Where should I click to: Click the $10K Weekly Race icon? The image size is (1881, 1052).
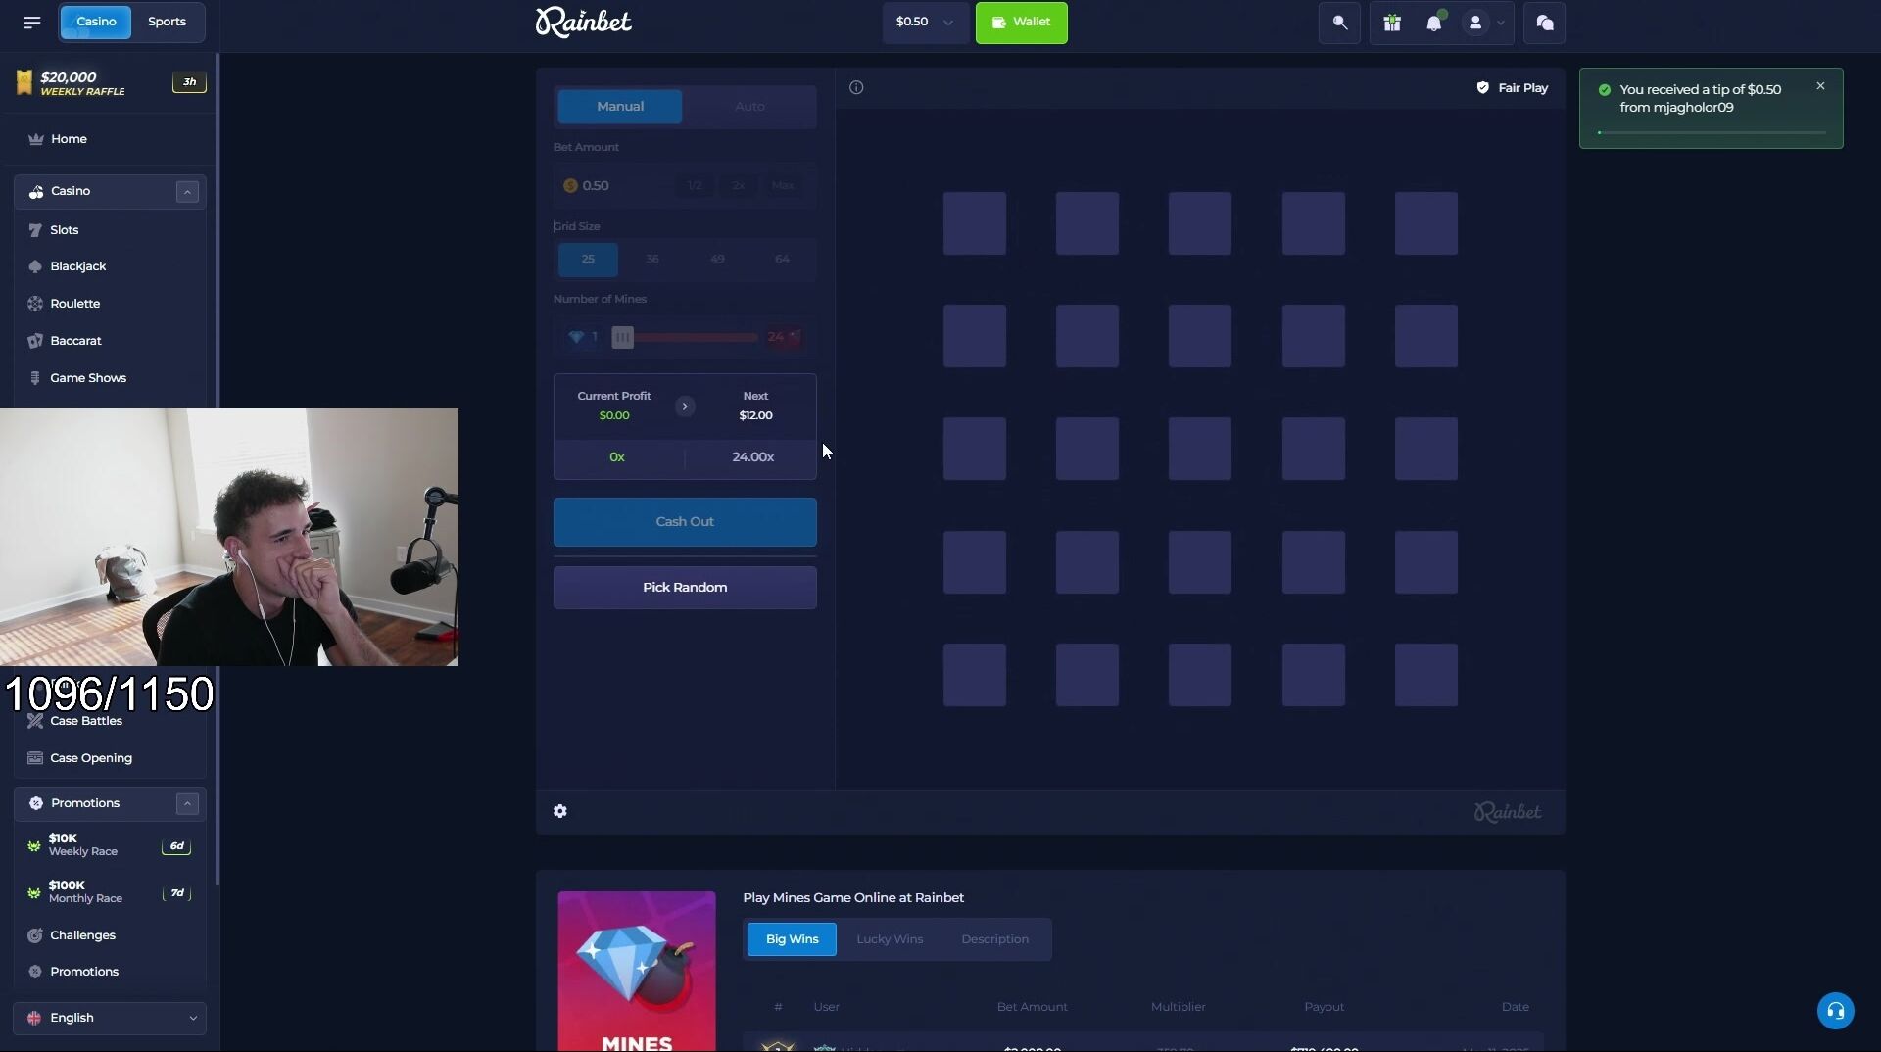click(34, 845)
